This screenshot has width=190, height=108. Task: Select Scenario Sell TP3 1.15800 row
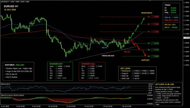[88, 76]
